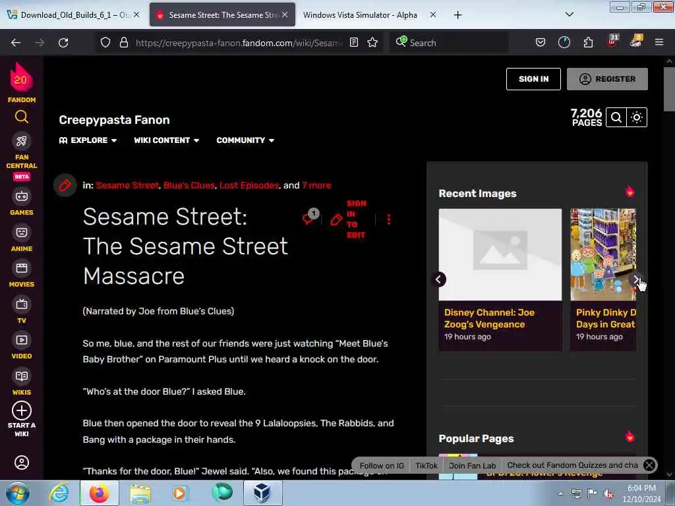Show previous Recent Images slide
This screenshot has height=506, width=675.
[x=438, y=279]
